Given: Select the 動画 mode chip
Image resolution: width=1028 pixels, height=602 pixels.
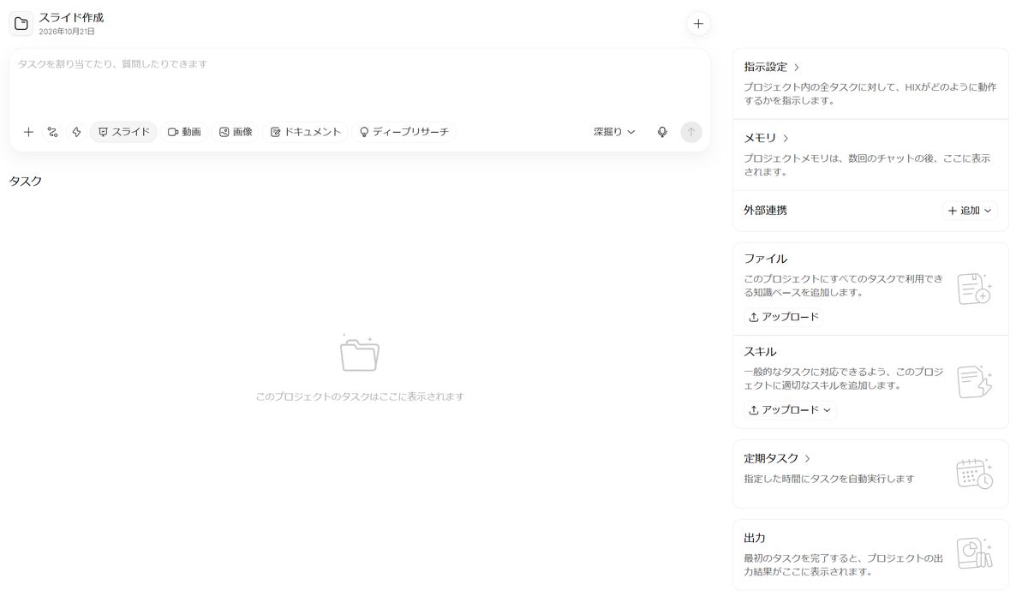Looking at the screenshot, I should [184, 132].
